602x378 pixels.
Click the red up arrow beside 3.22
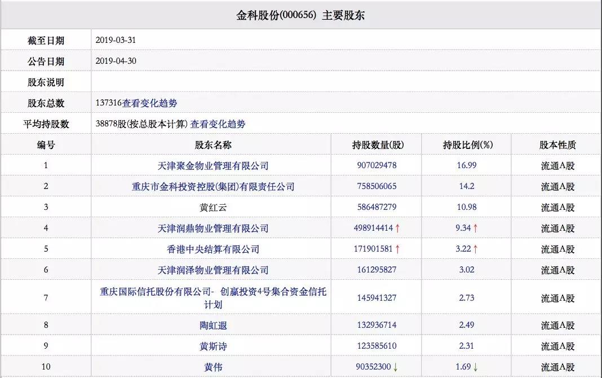click(x=475, y=249)
